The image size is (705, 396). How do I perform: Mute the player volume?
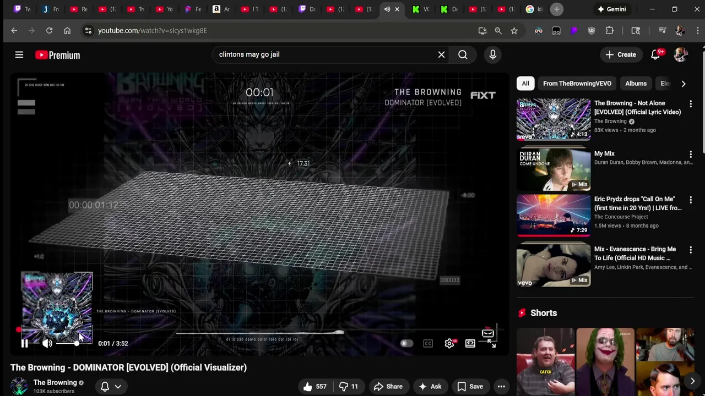47,343
